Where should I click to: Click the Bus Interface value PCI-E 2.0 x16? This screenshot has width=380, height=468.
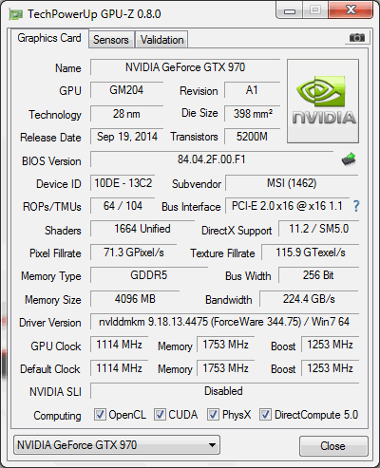pos(287,206)
